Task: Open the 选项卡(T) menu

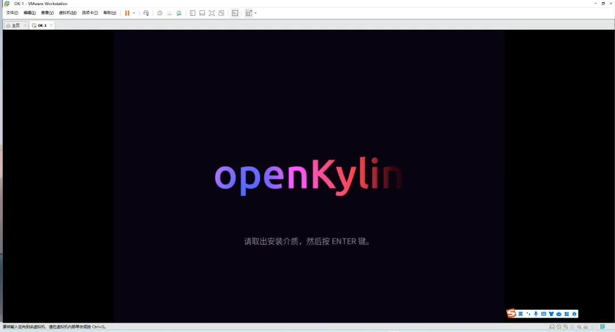Action: (x=90, y=13)
